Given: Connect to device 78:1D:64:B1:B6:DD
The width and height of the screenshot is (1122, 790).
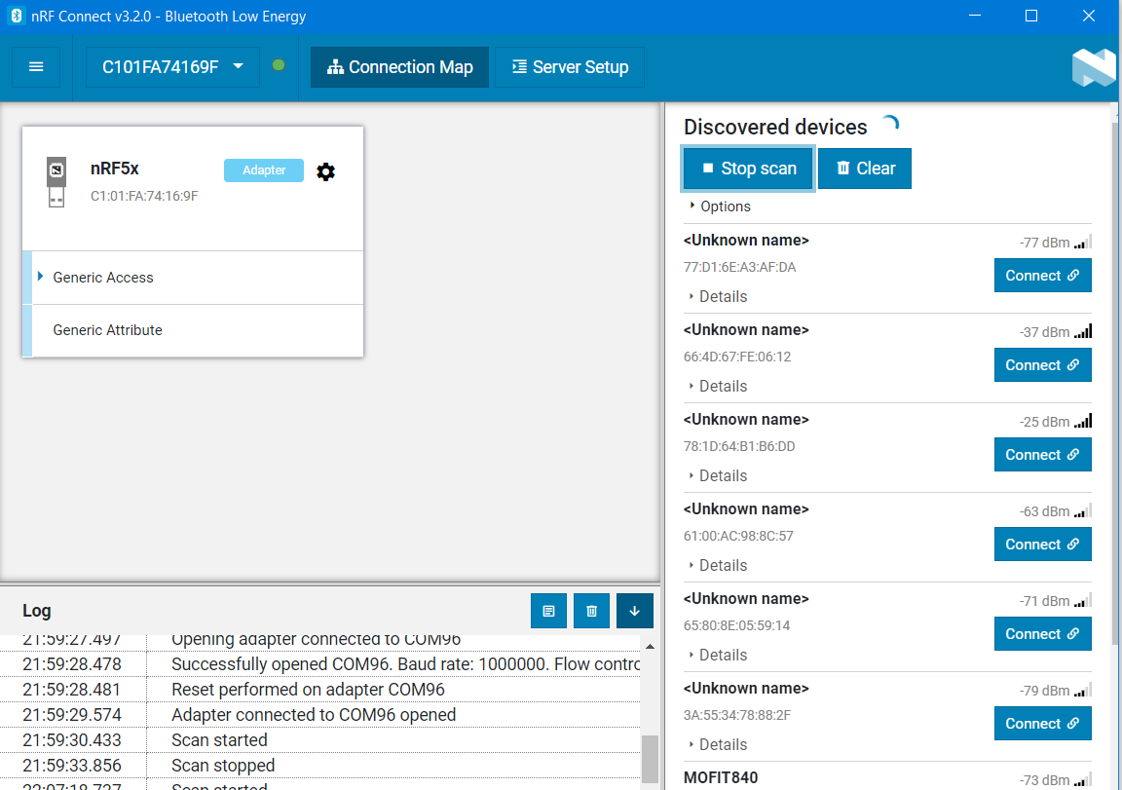Looking at the screenshot, I should point(1042,455).
